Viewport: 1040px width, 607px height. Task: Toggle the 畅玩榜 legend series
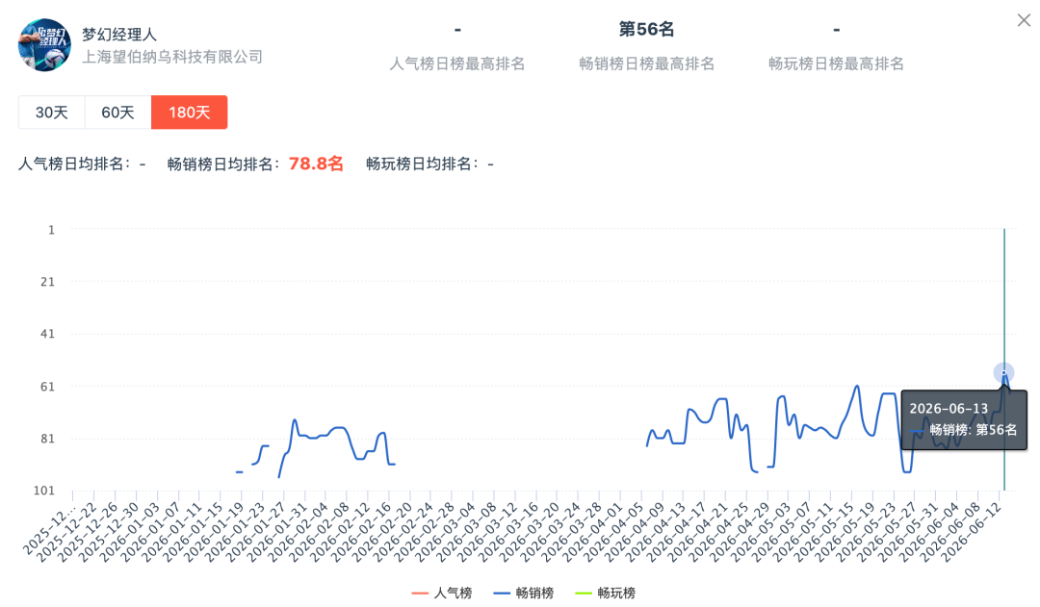605,593
